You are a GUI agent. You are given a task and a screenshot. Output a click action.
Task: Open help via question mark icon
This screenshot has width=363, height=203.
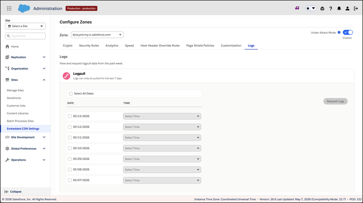tap(330, 9)
